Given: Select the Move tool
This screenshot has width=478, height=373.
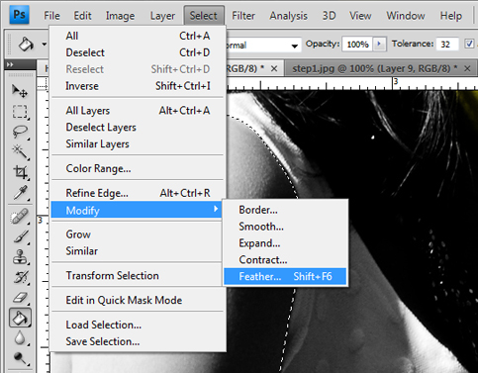Looking at the screenshot, I should click(x=20, y=91).
